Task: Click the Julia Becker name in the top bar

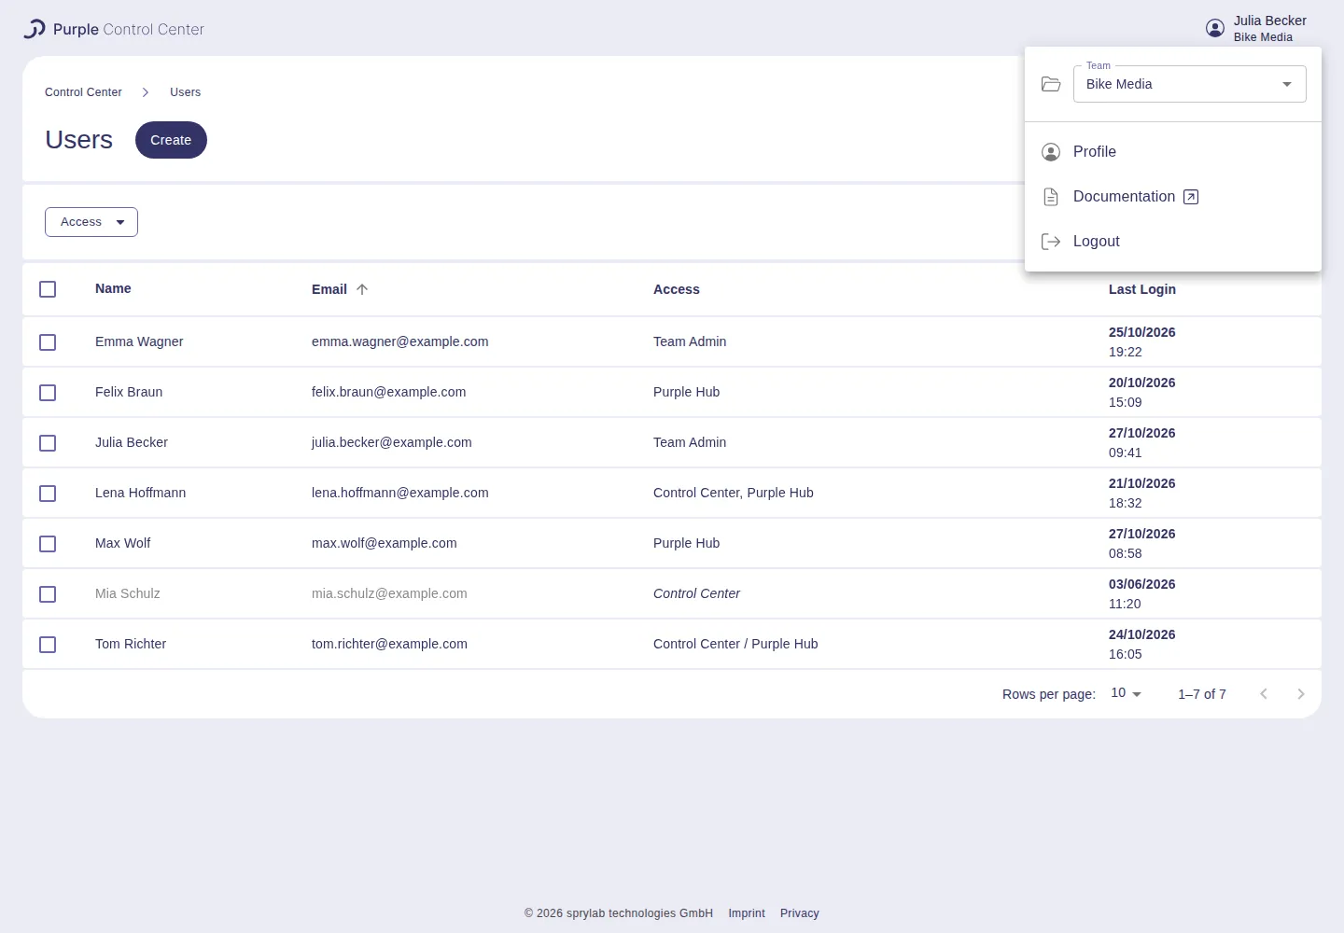Action: 1270,21
